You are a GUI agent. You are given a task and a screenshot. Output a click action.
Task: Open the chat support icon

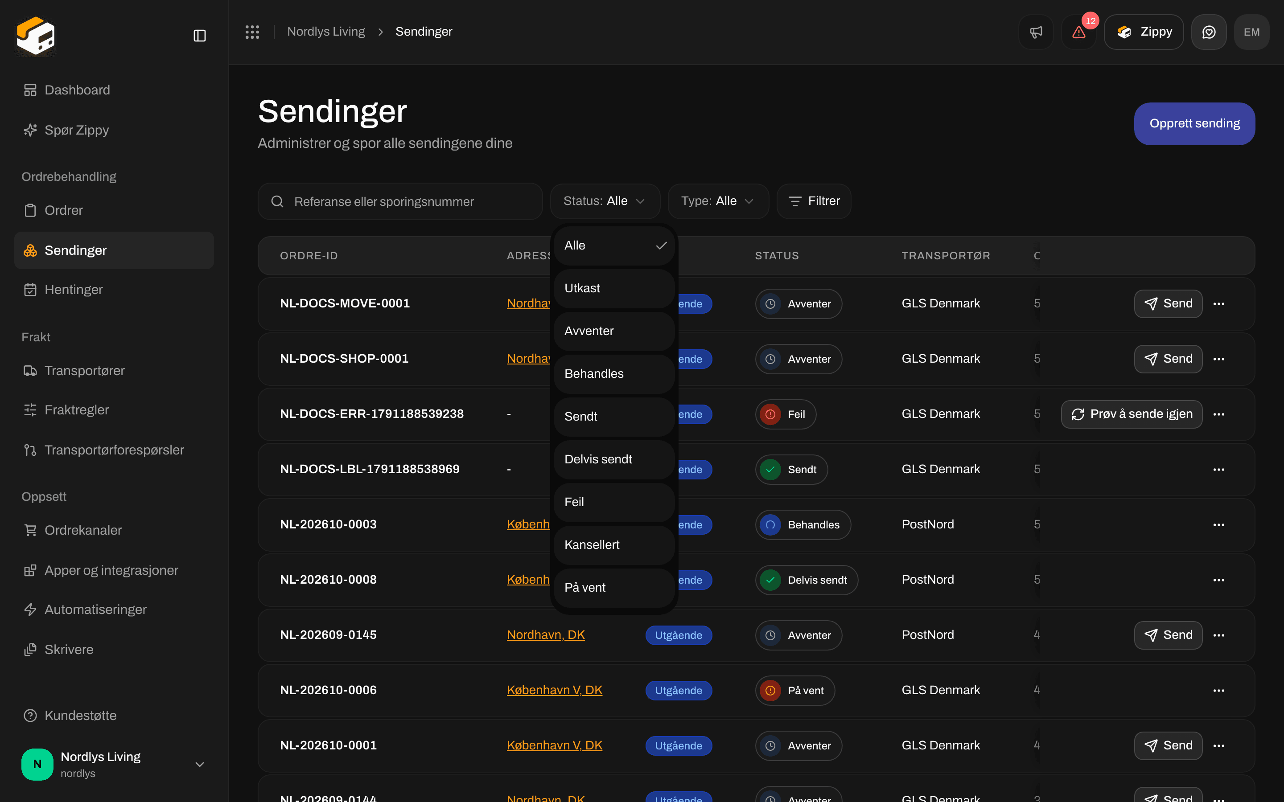pos(1209,32)
